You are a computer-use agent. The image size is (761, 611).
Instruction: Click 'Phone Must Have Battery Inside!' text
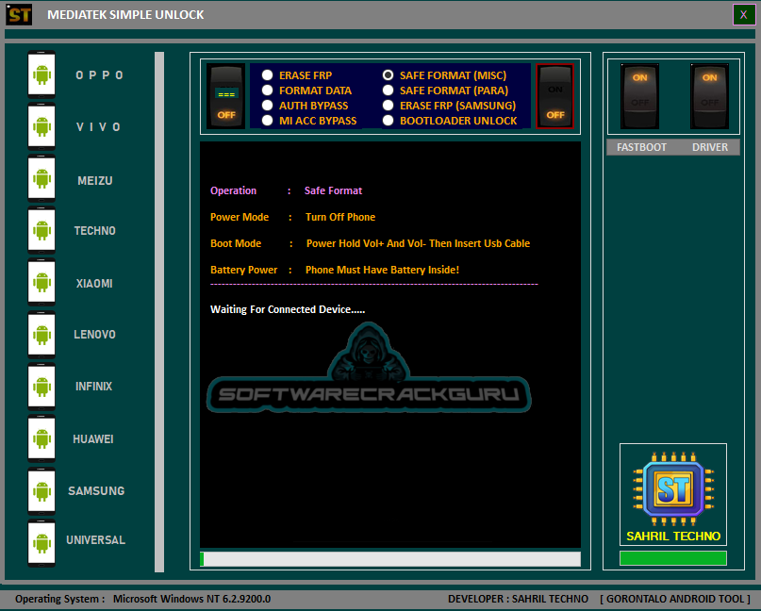point(382,270)
